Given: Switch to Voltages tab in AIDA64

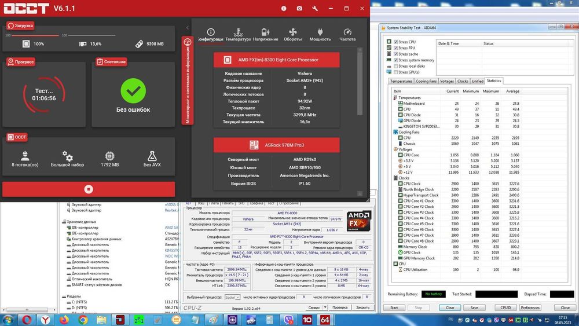Looking at the screenshot, I should (447, 81).
